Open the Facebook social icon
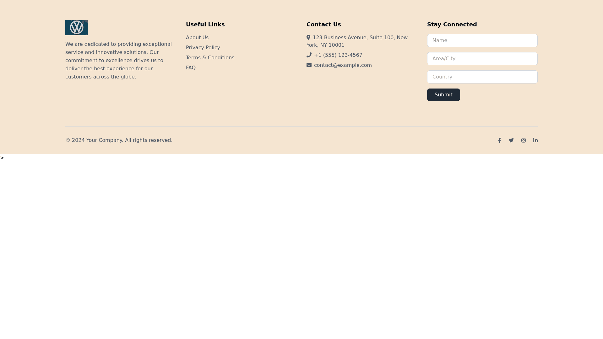This screenshot has width=603, height=339. [x=499, y=140]
